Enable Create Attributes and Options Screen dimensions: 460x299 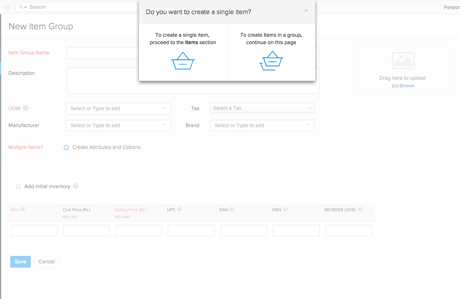click(x=66, y=147)
